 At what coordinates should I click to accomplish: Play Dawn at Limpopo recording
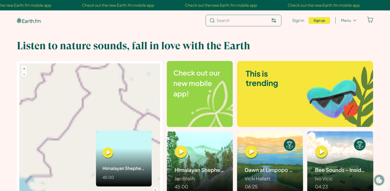click(251, 152)
